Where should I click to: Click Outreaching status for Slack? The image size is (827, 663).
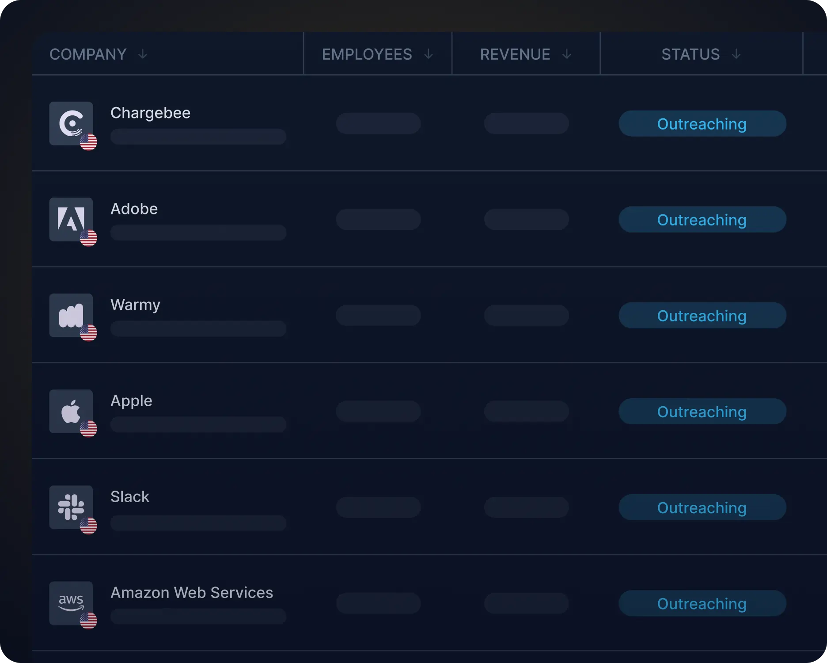click(x=702, y=507)
